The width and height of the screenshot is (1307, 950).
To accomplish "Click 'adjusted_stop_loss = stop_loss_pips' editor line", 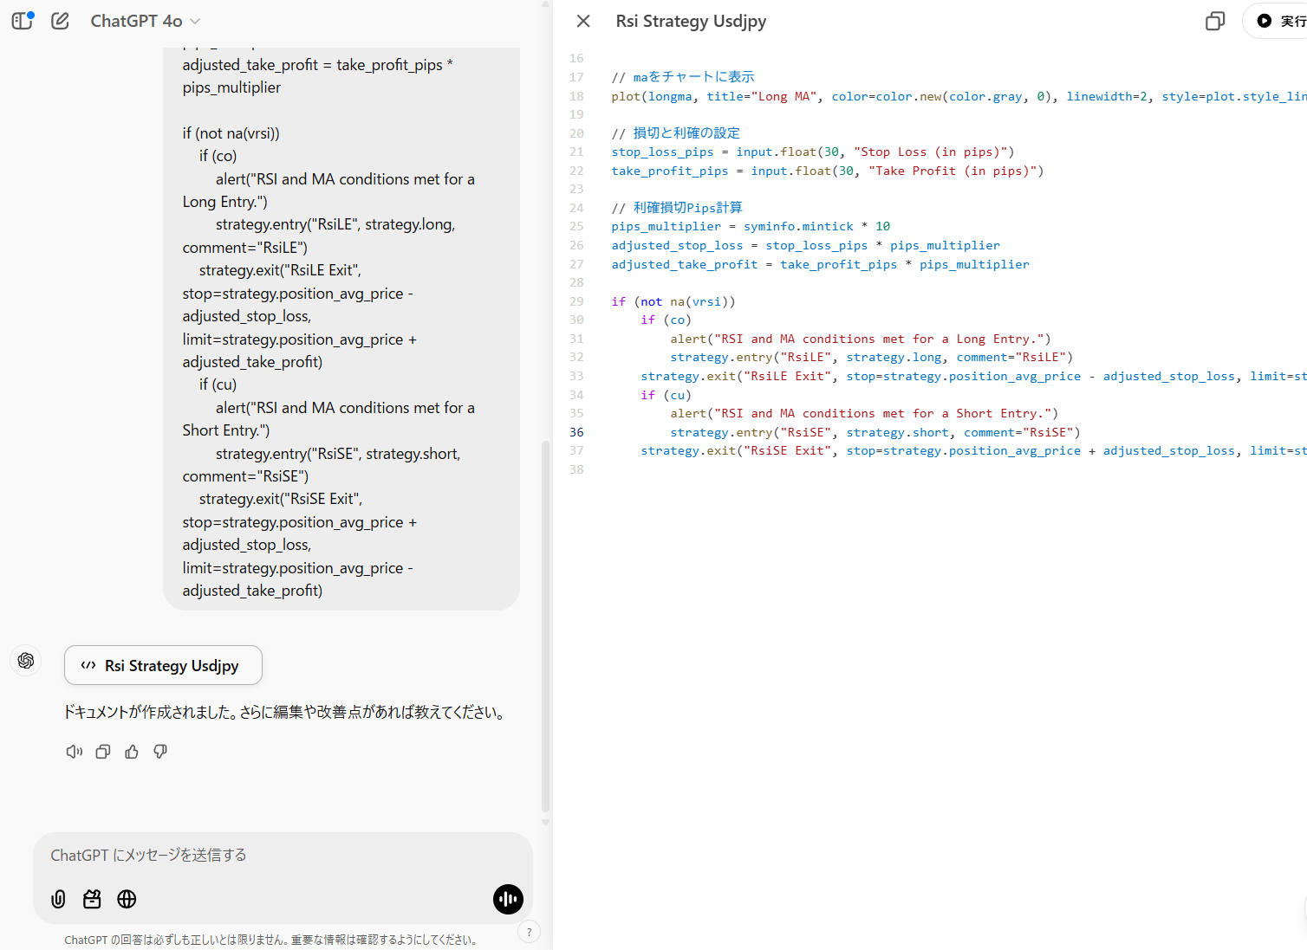I will [805, 245].
